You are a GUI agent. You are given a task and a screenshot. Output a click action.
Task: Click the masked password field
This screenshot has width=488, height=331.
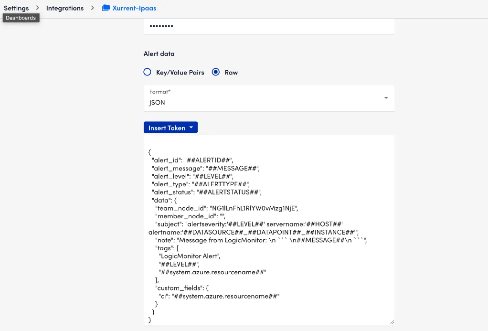pos(269,26)
